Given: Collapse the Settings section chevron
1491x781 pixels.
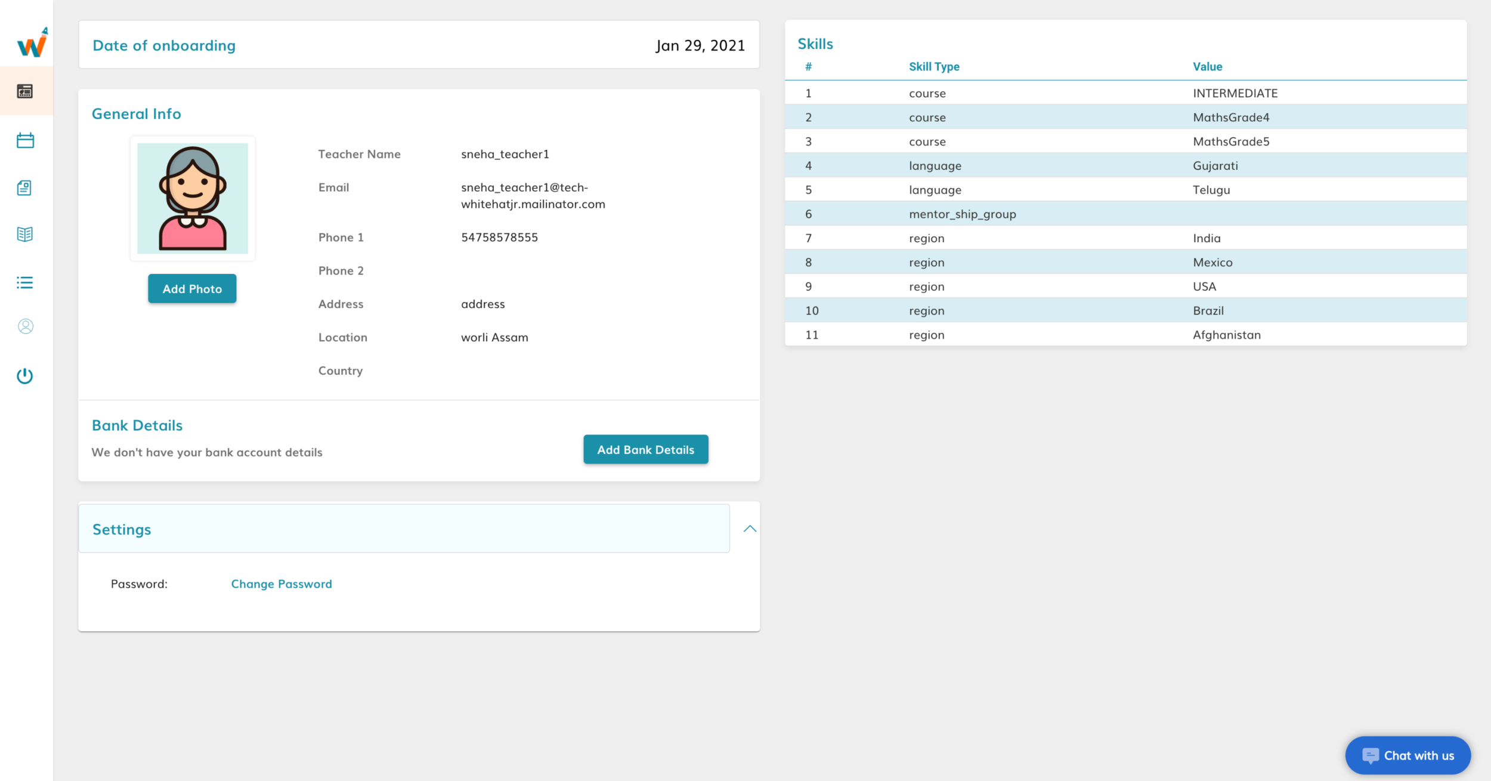Looking at the screenshot, I should 750,529.
